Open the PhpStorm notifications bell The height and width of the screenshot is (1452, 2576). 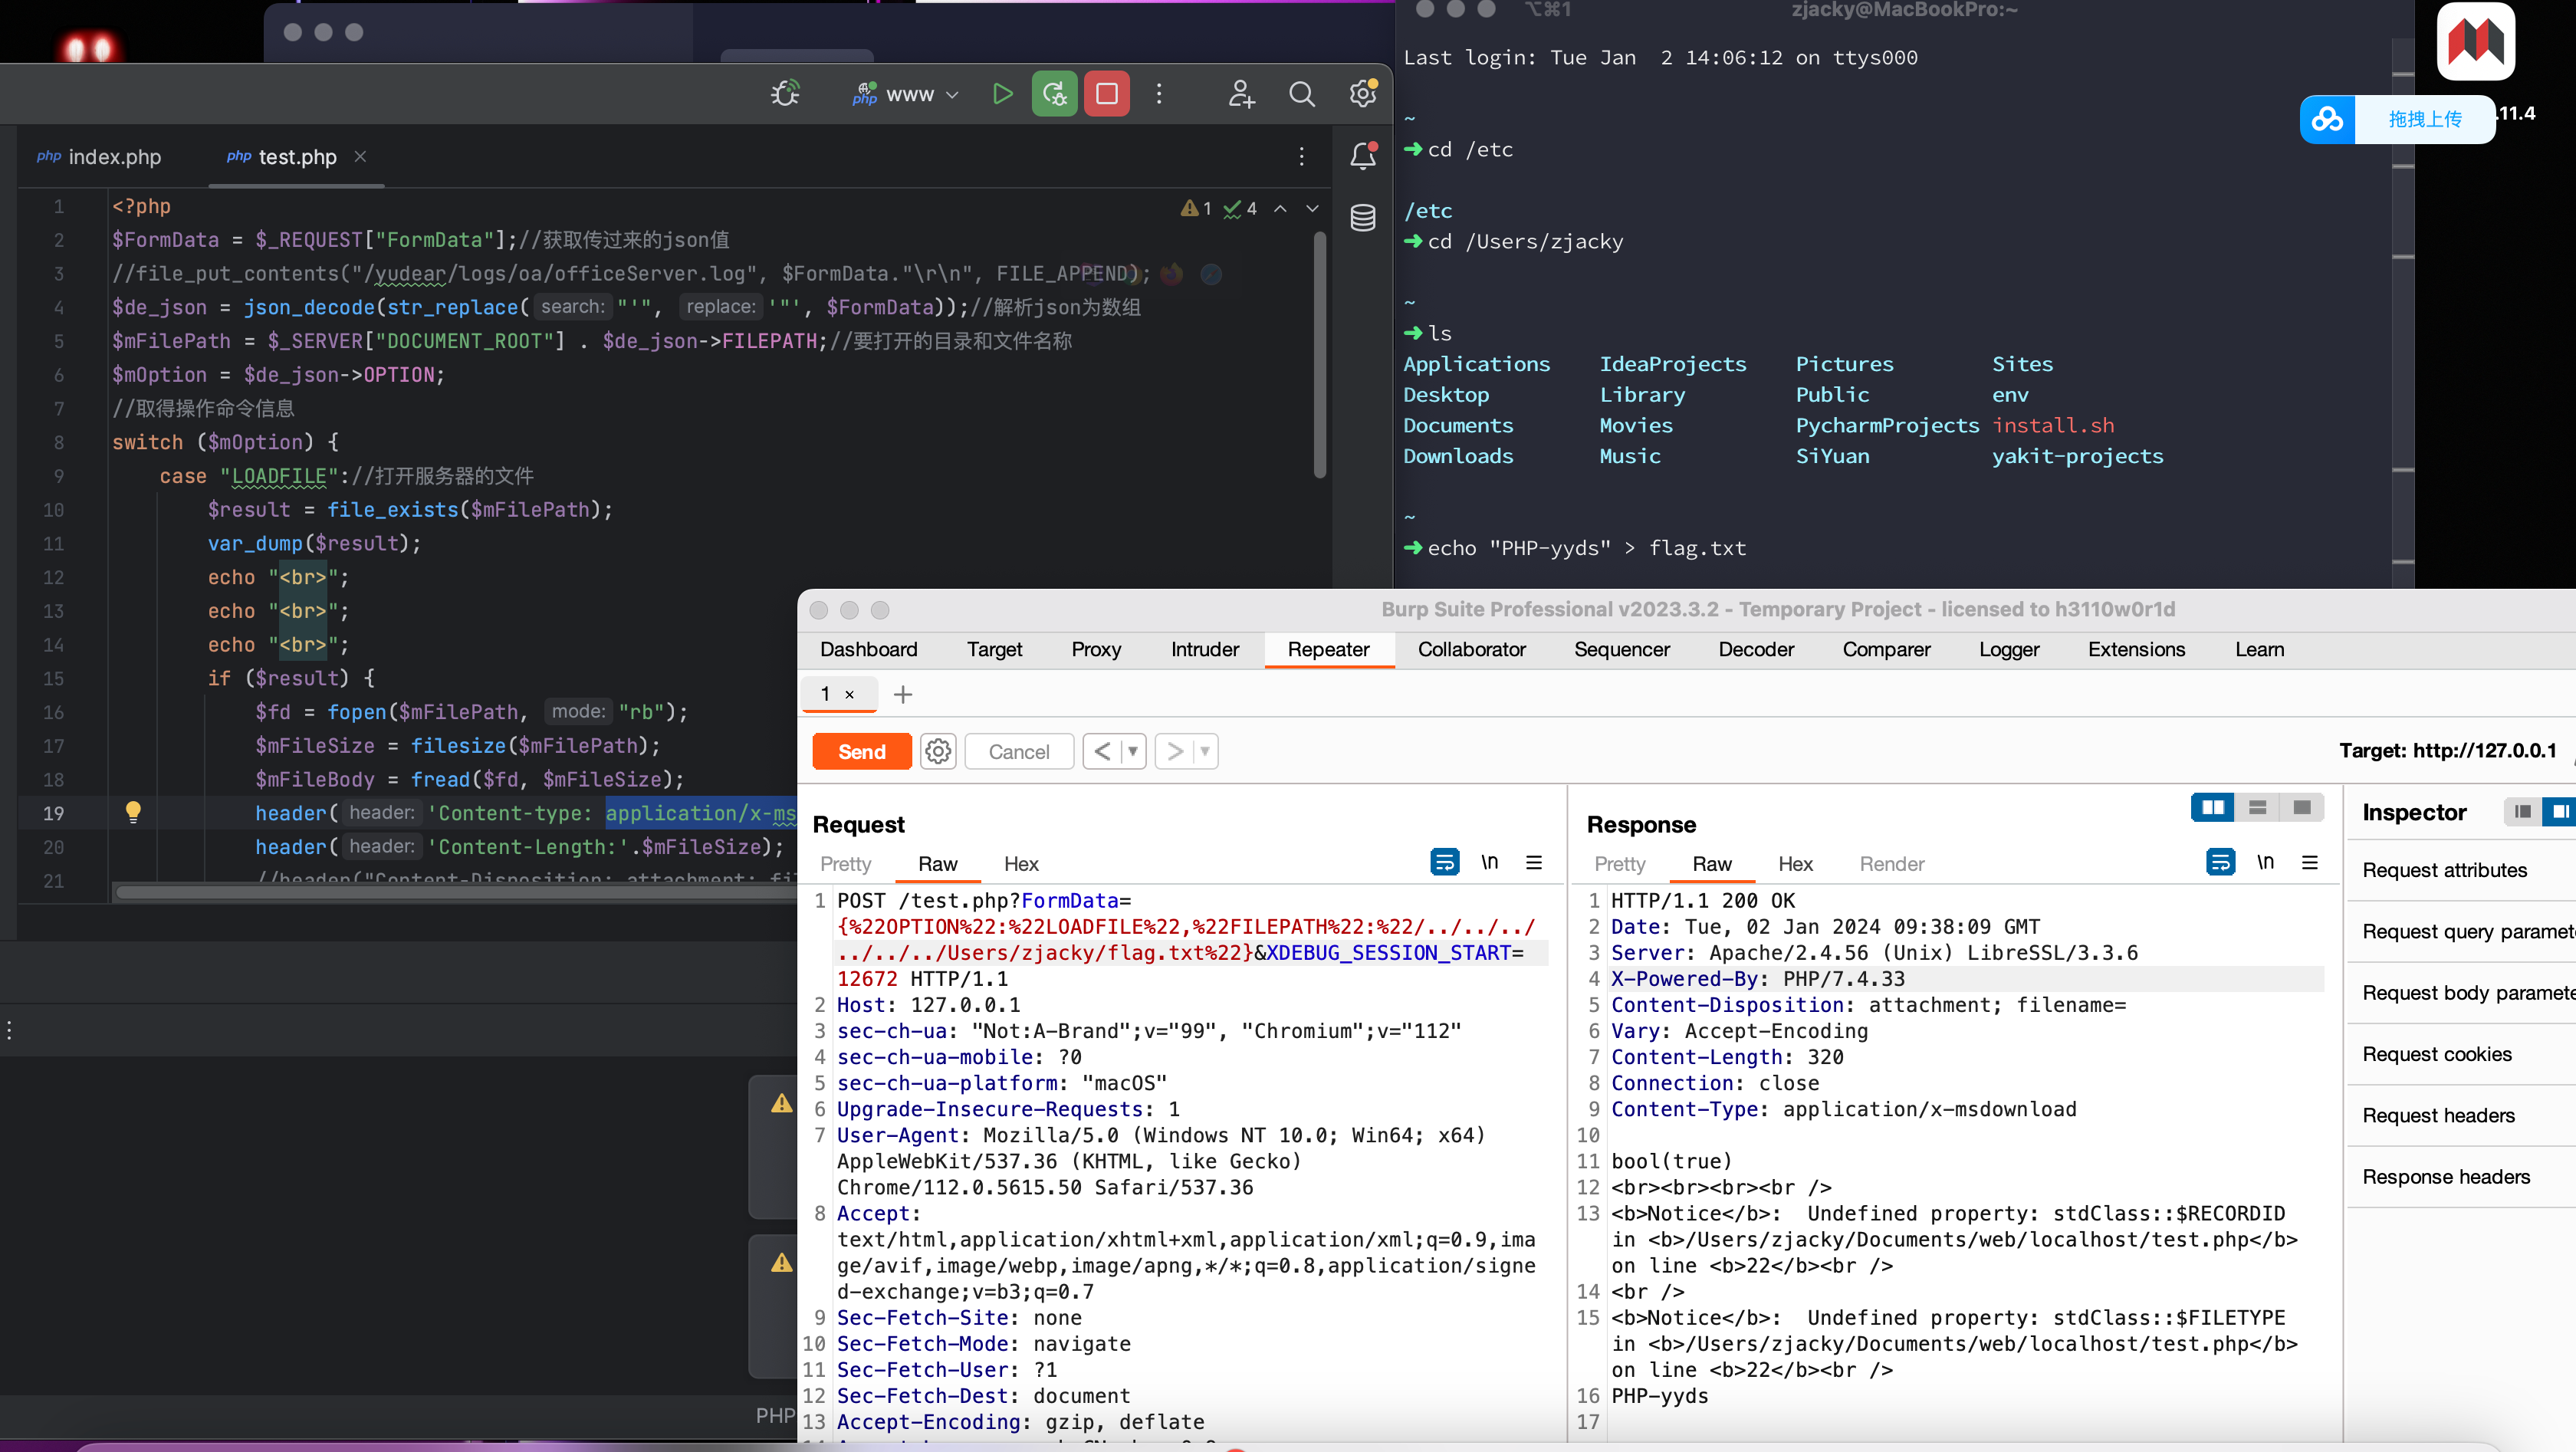1363,156
